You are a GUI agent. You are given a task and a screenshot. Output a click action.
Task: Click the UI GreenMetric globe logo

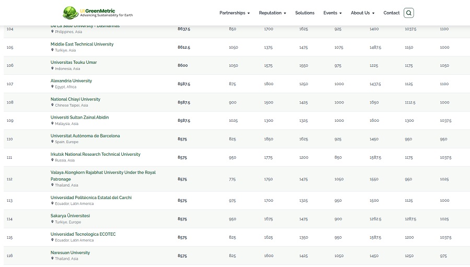click(x=70, y=13)
